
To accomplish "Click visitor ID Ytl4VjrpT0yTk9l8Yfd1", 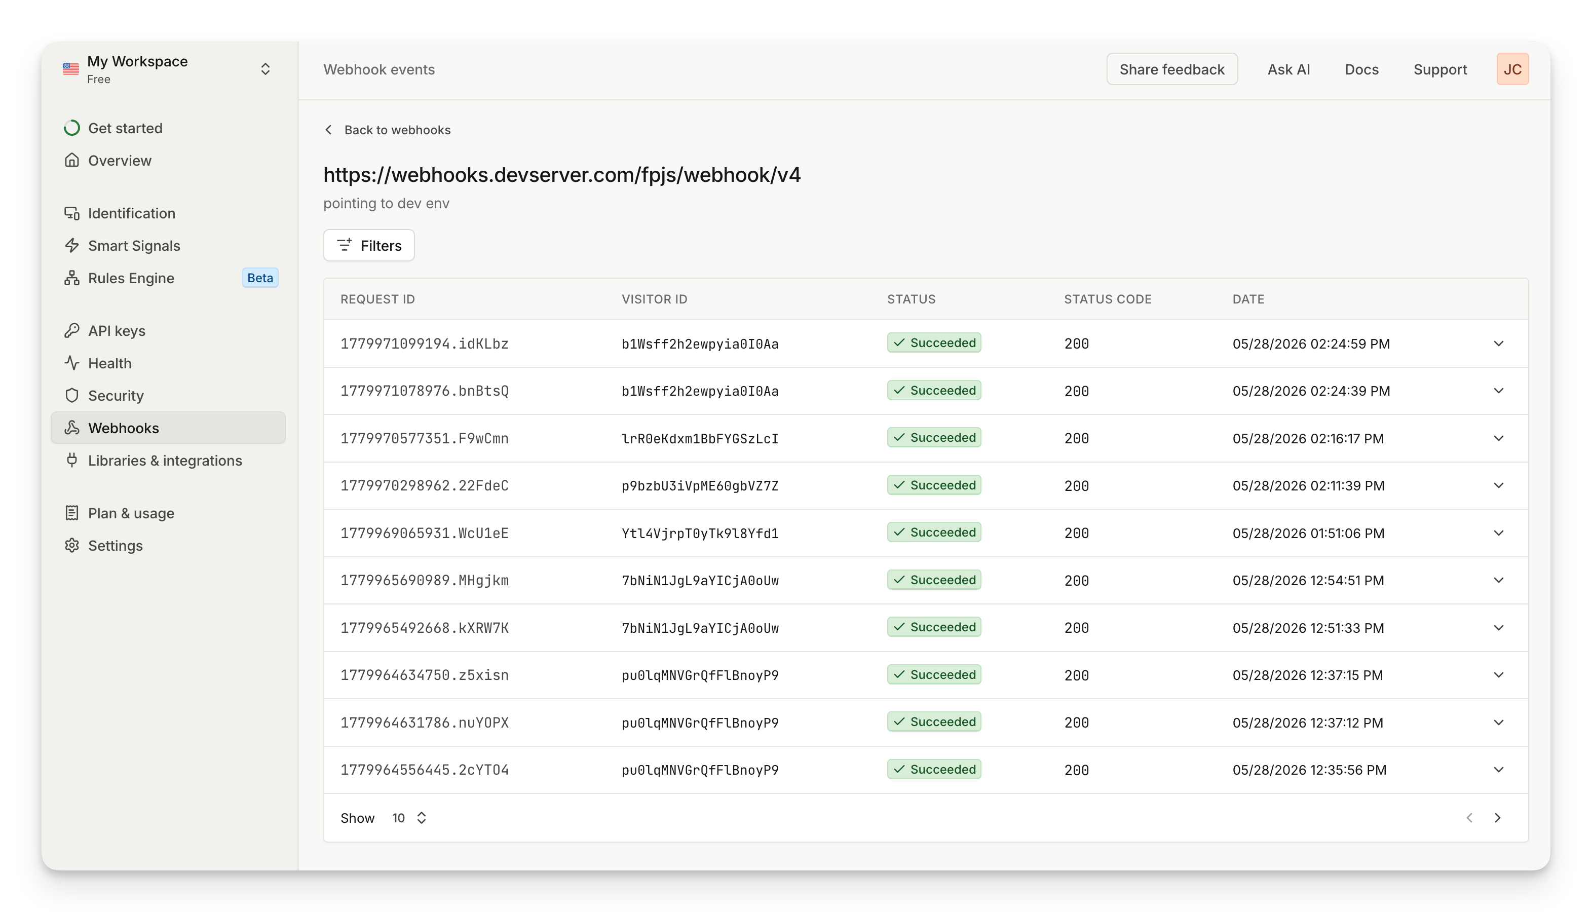I will tap(700, 533).
